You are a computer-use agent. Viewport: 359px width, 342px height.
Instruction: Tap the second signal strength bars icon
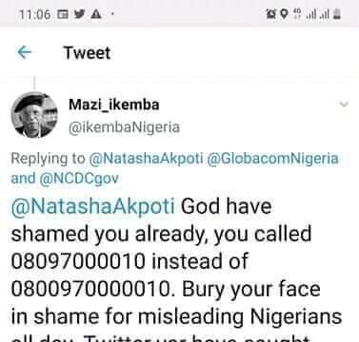coord(325,14)
